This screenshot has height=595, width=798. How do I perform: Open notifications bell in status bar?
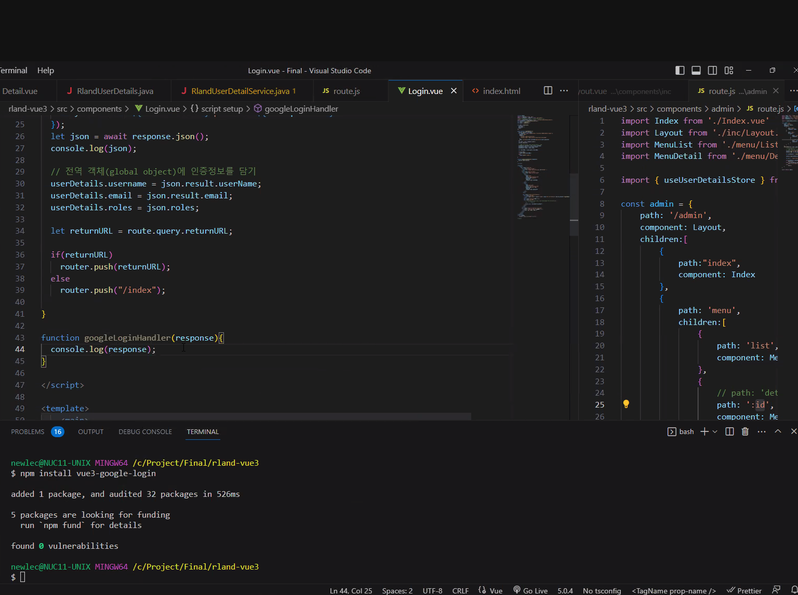point(794,590)
